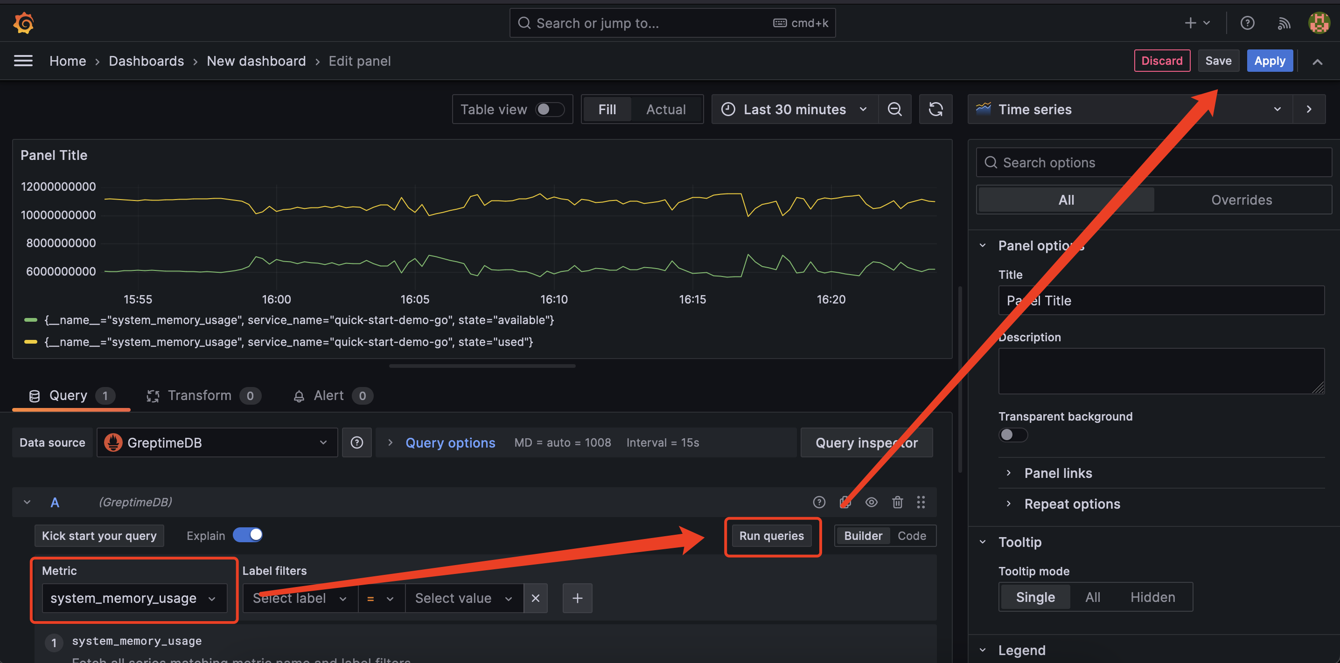Screen dimensions: 1340x663
Task: Switch query editor to Code mode
Action: pyautogui.click(x=911, y=535)
